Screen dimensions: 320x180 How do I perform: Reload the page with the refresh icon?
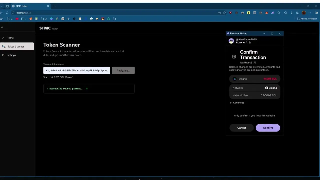pos(7,13)
